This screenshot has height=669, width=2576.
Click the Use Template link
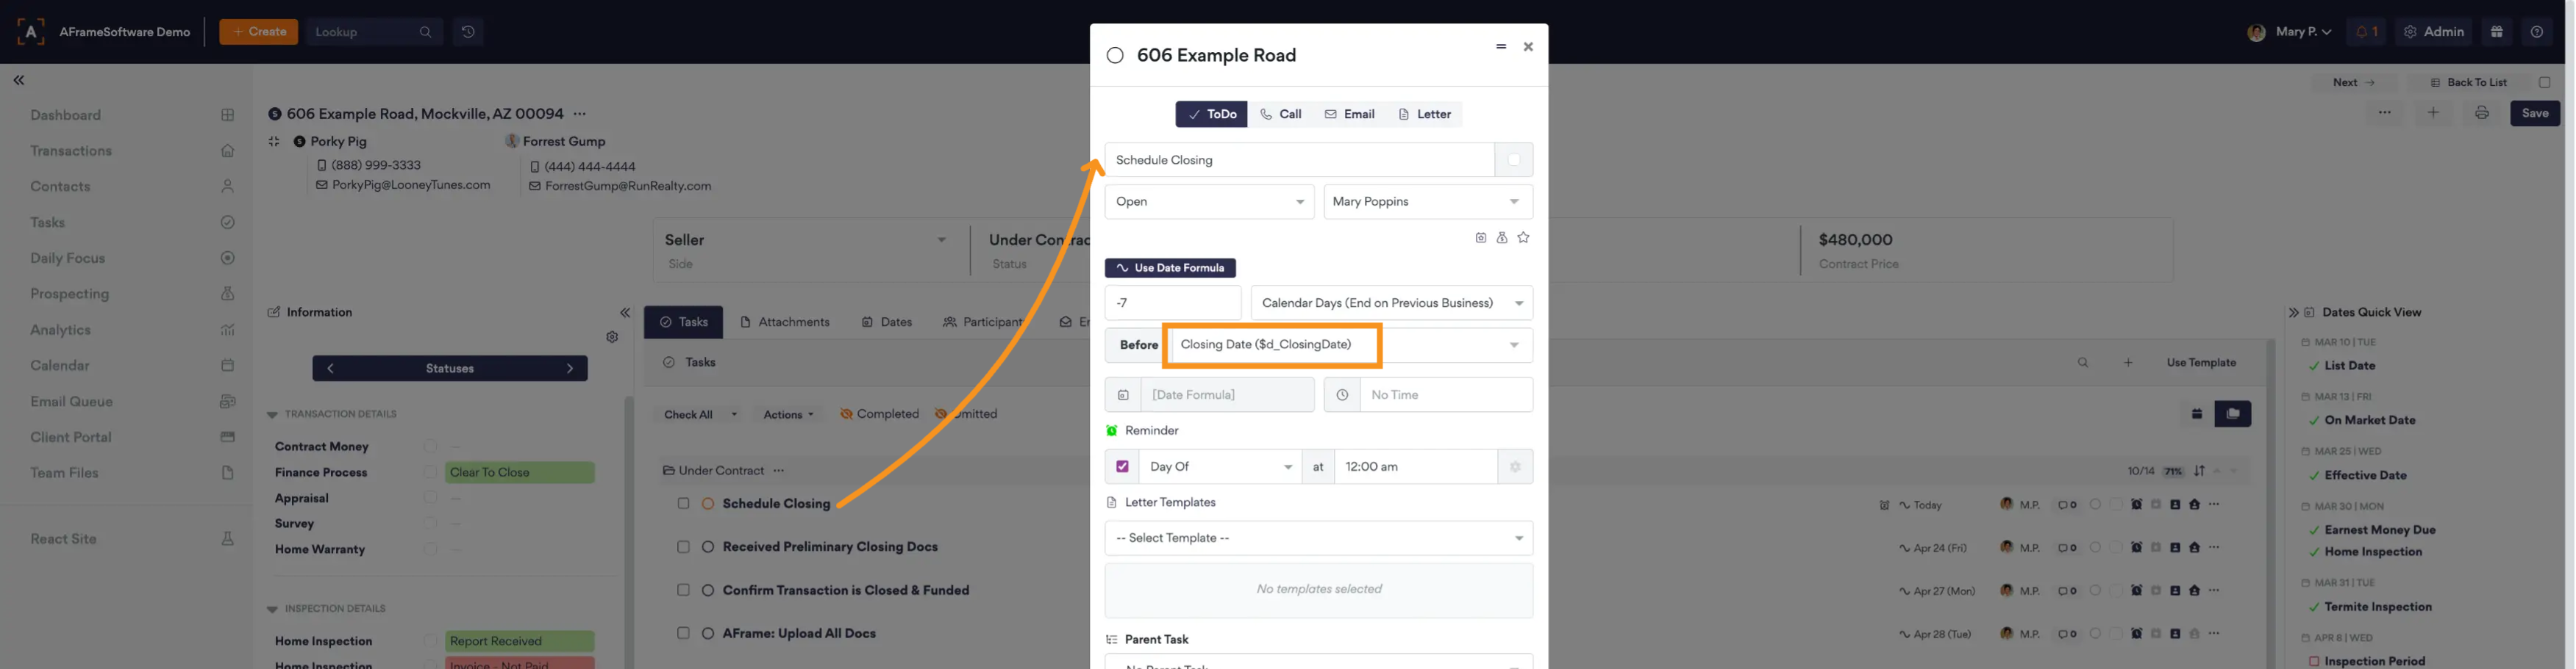[x=2201, y=363]
